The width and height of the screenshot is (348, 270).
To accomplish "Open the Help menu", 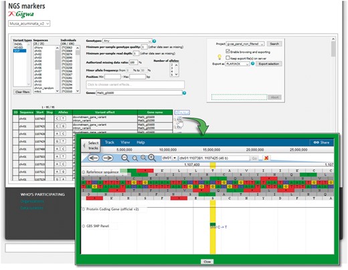I will 141,142.
